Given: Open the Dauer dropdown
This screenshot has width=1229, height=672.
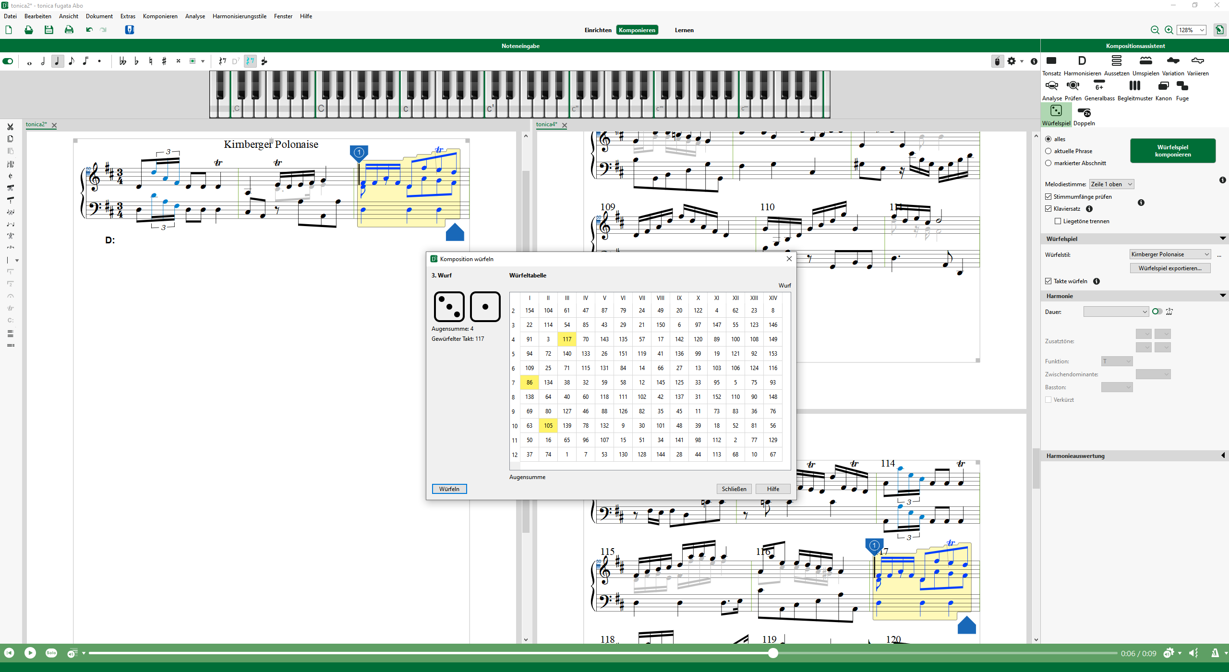Looking at the screenshot, I should 1116,312.
